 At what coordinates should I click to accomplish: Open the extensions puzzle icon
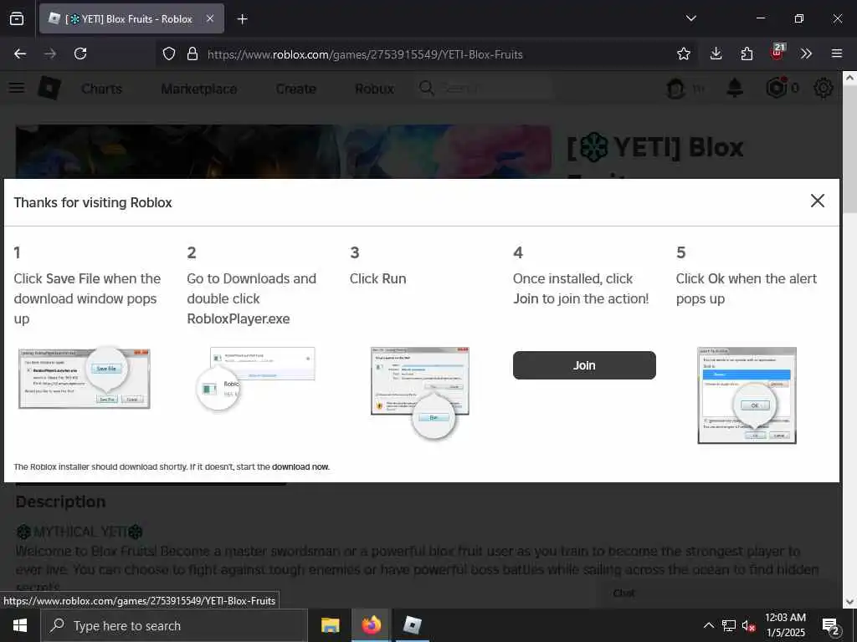[747, 53]
